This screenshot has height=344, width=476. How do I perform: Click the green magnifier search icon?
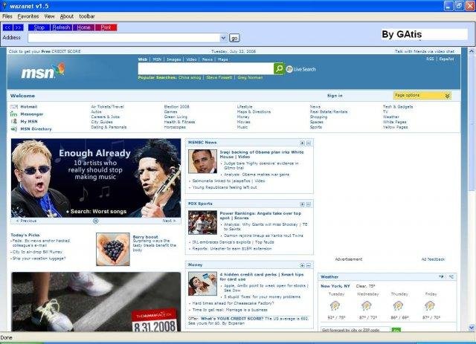pyautogui.click(x=279, y=69)
